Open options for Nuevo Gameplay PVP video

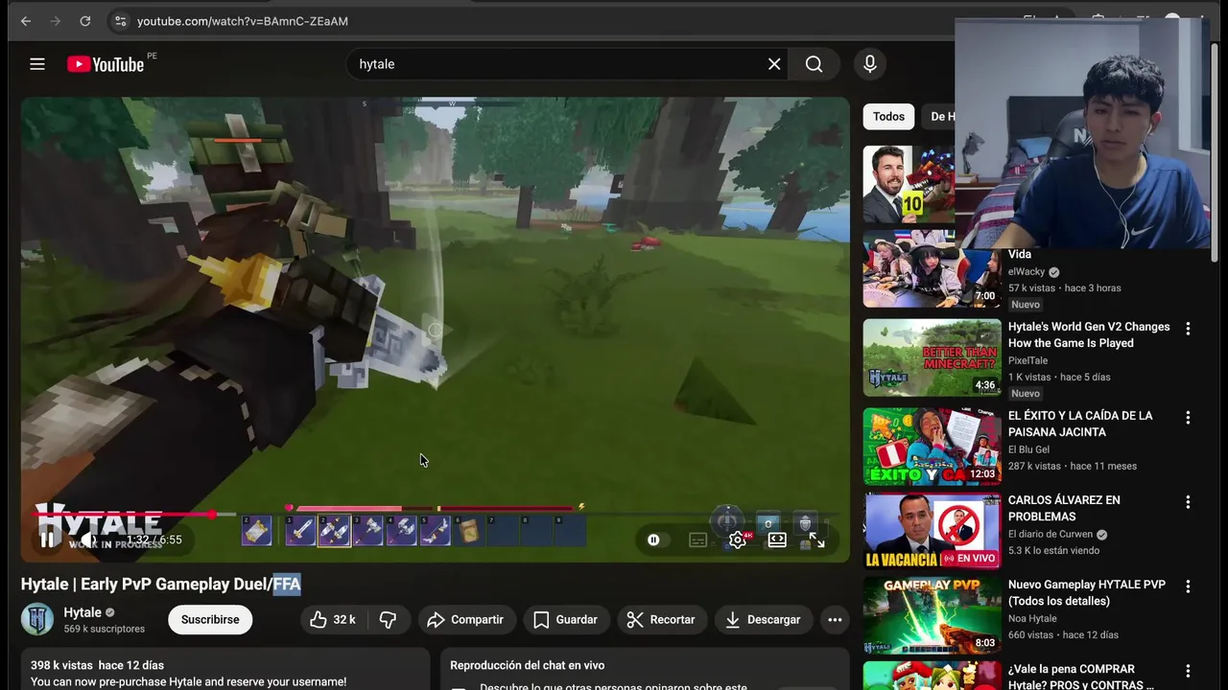click(1188, 586)
